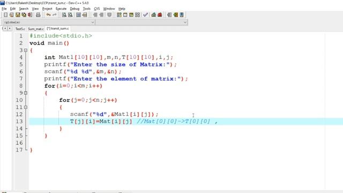This screenshot has height=193, width=343.
Task: Click the Replace magnifier icon
Action: pos(70,15)
